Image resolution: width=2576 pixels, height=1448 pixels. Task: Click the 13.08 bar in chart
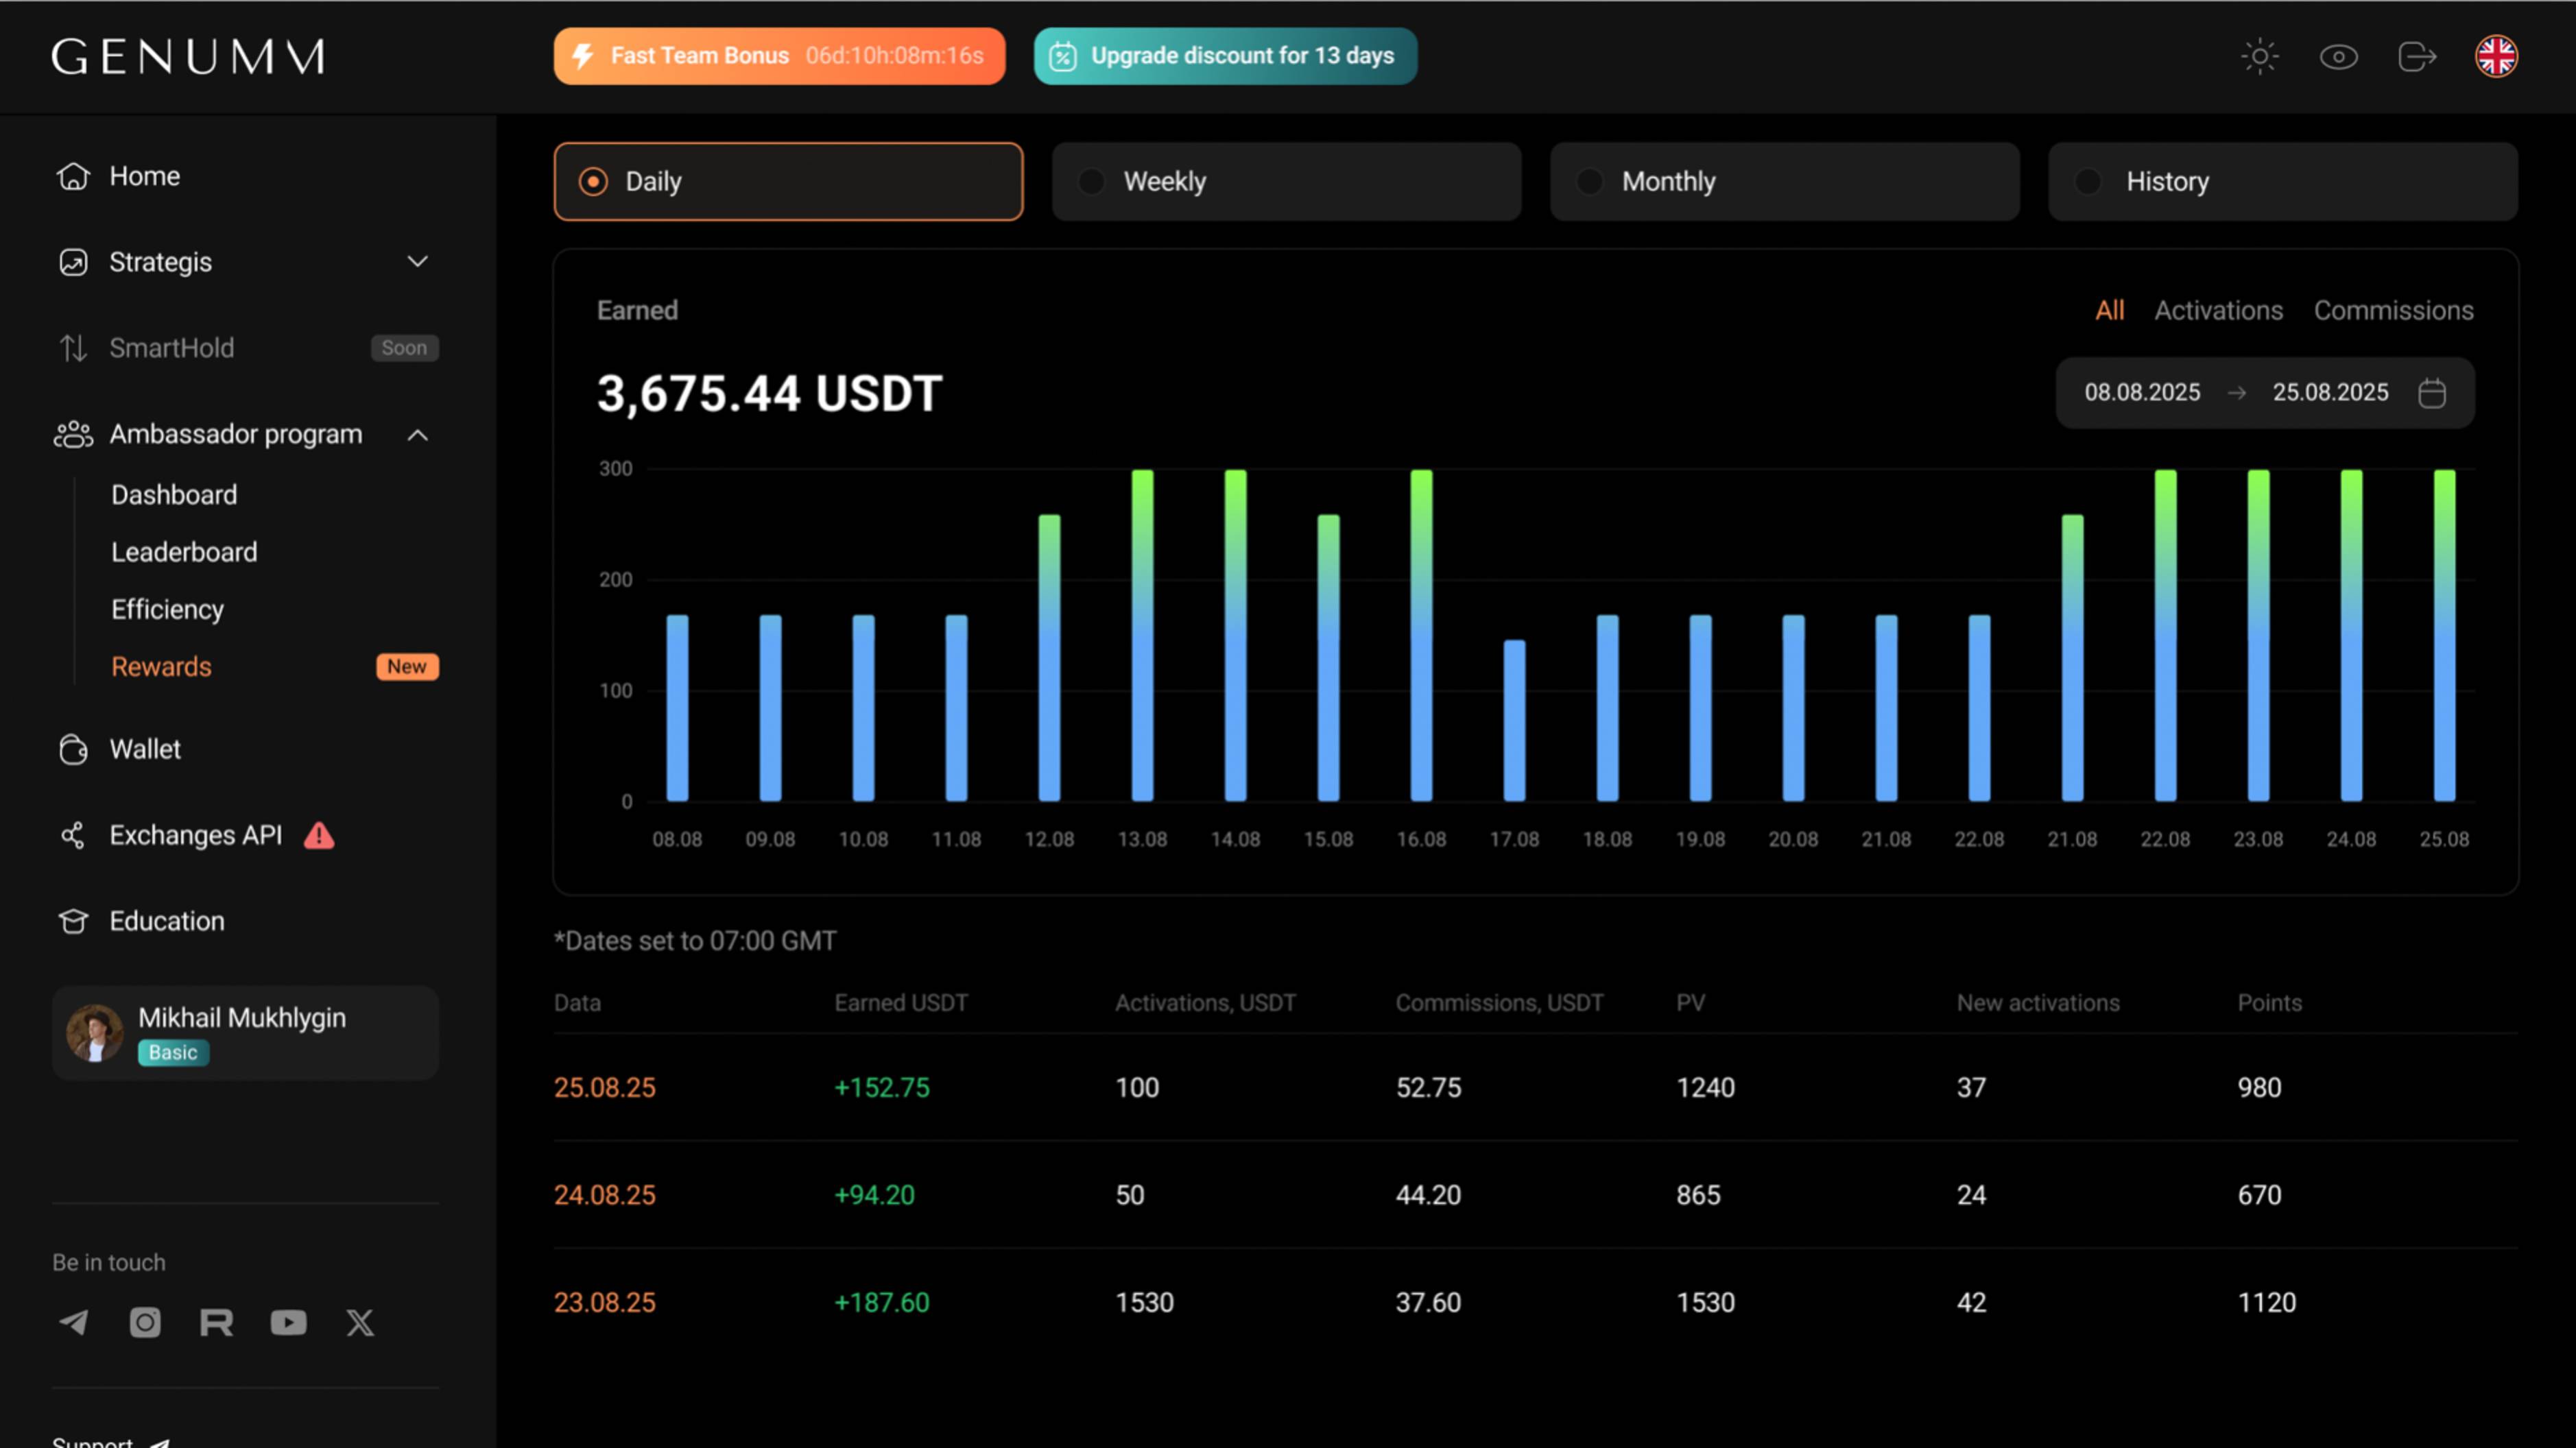[1142, 635]
